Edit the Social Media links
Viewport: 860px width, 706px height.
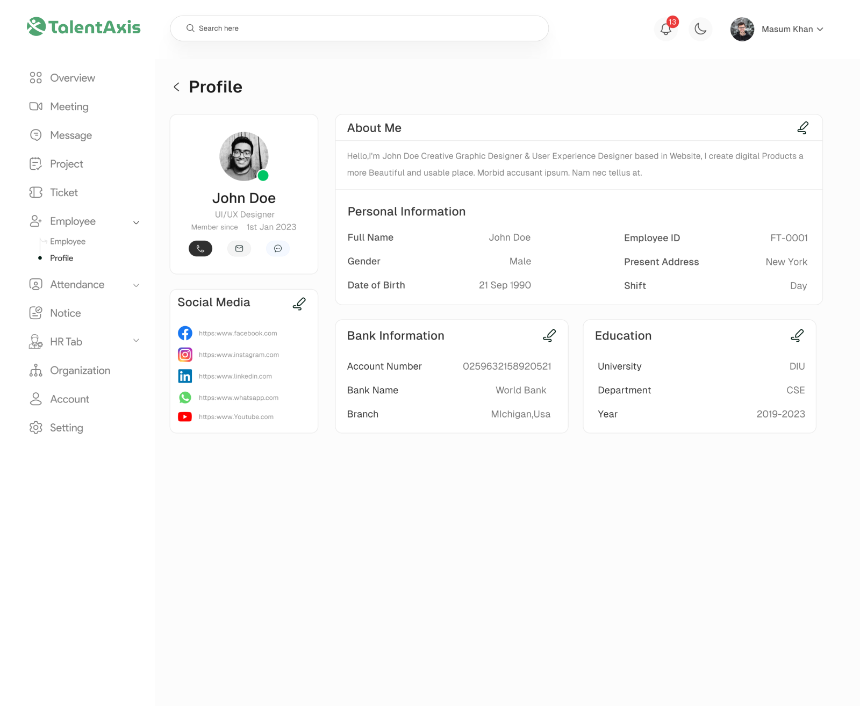point(299,304)
